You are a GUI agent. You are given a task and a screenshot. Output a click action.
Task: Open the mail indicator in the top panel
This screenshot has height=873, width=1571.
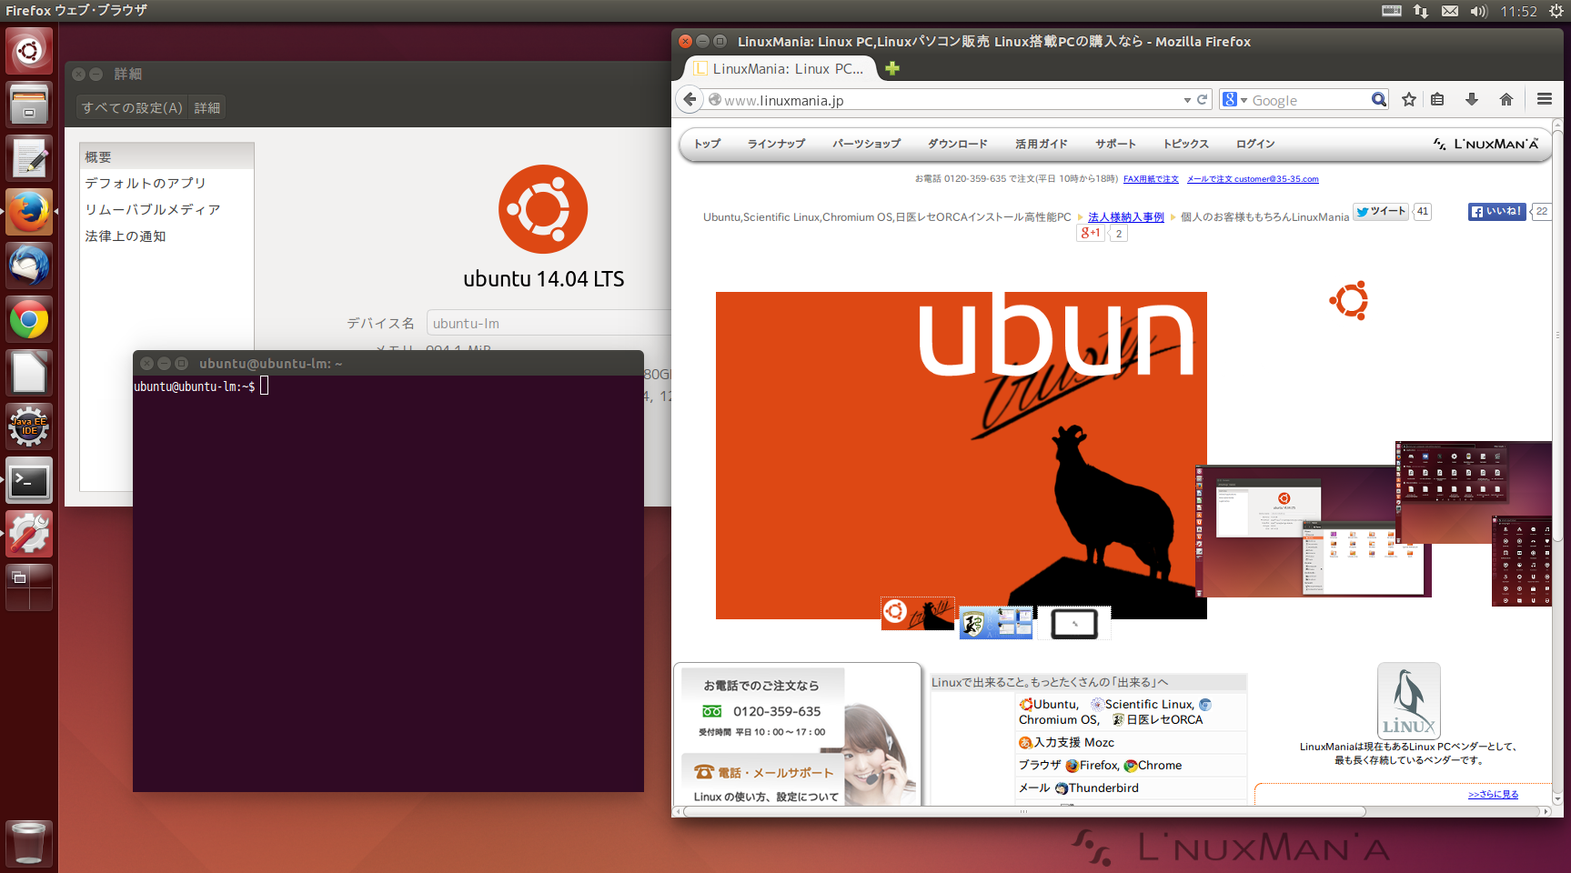tap(1450, 11)
